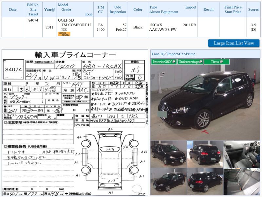Click the external-link icon beside Tires

coord(221,62)
